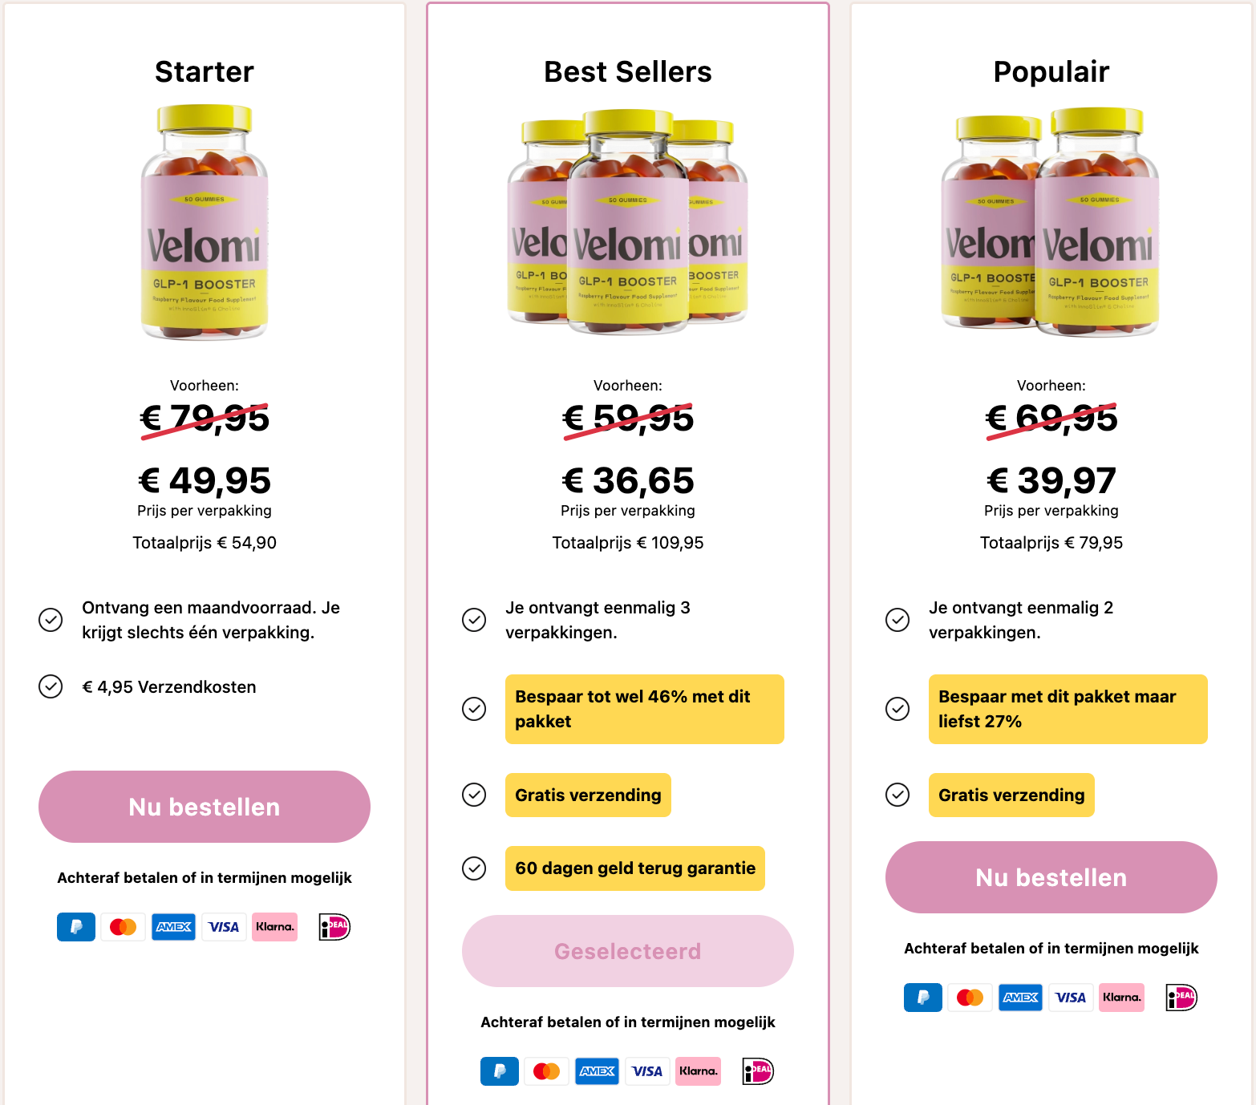Screen dimensions: 1256x1105
Task: Click Klarna icon in Starter card
Action: [274, 927]
